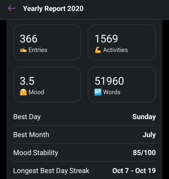Tap the July value
169x179 pixels.
149,135
